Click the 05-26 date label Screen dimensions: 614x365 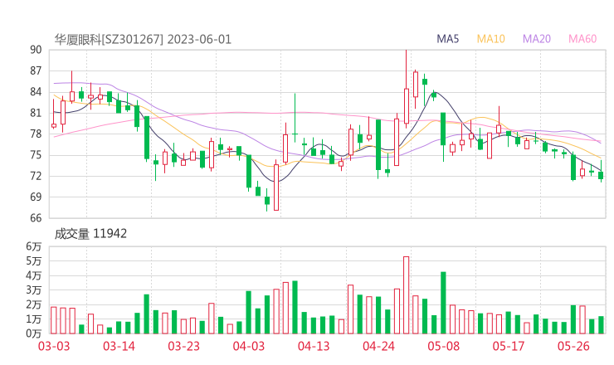point(573,346)
